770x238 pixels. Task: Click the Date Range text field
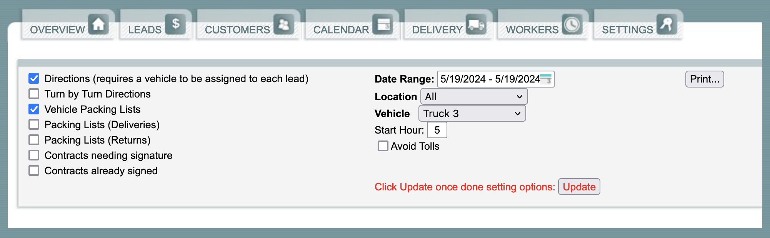click(495, 79)
